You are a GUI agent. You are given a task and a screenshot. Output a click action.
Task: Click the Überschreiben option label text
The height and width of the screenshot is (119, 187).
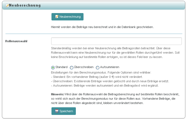[84, 67]
